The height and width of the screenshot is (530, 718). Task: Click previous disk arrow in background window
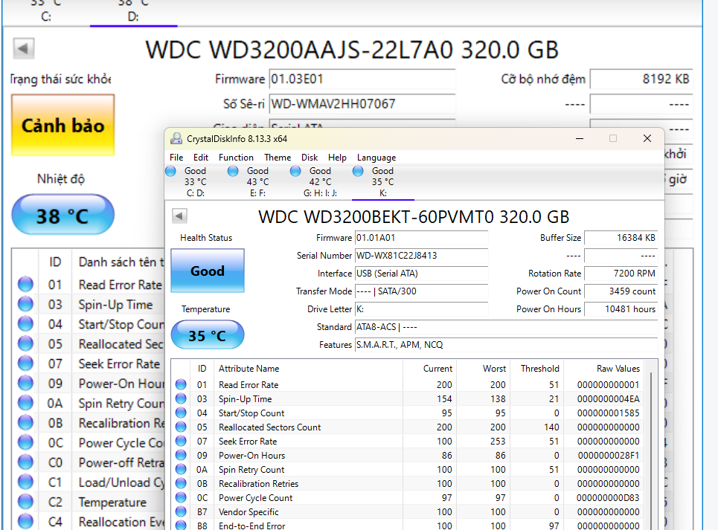click(x=23, y=48)
